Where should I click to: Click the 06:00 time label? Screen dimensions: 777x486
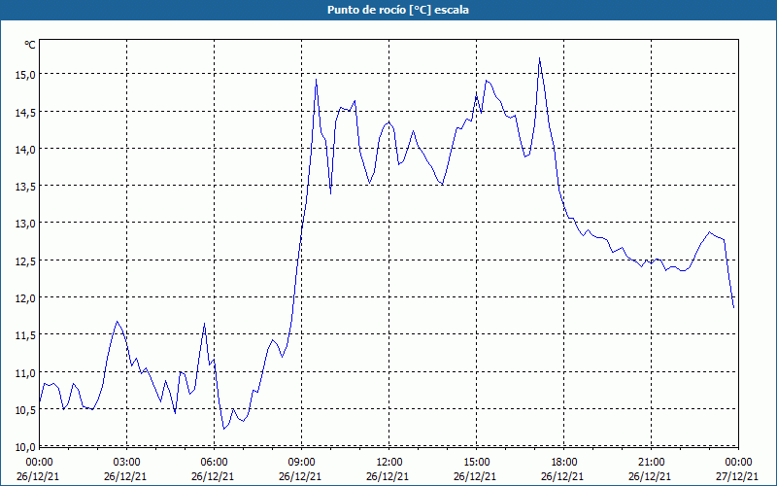pos(214,463)
